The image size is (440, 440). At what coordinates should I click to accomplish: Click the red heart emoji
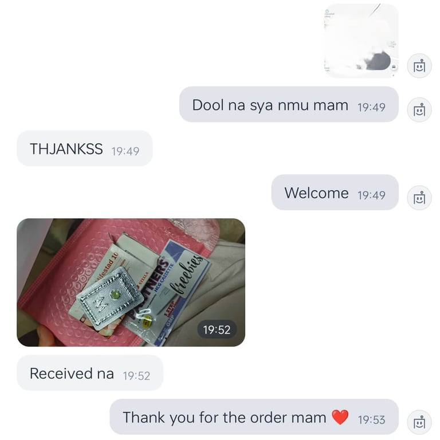click(x=340, y=417)
